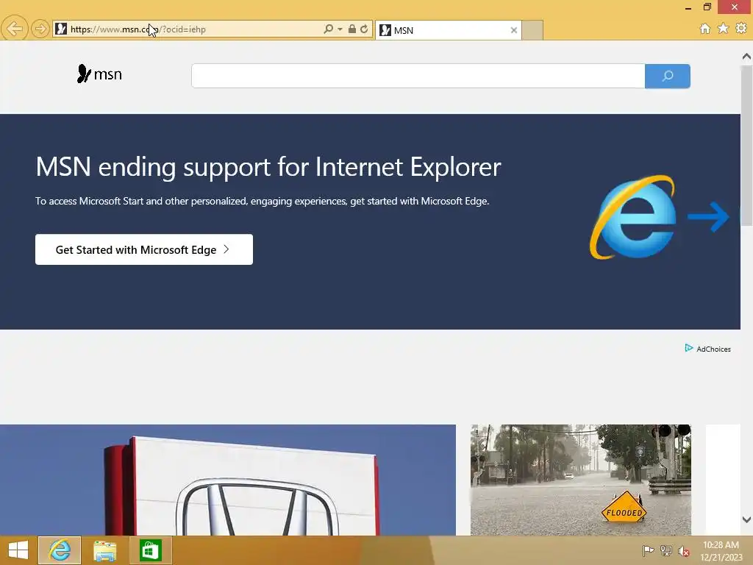Image resolution: width=753 pixels, height=565 pixels.
Task: Open a new blank tab
Action: (x=532, y=30)
